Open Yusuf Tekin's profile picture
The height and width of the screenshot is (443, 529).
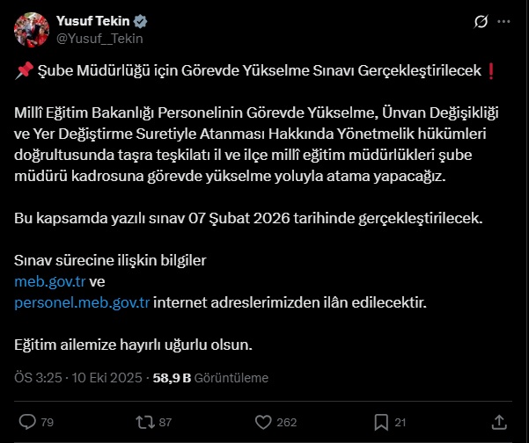(x=31, y=29)
